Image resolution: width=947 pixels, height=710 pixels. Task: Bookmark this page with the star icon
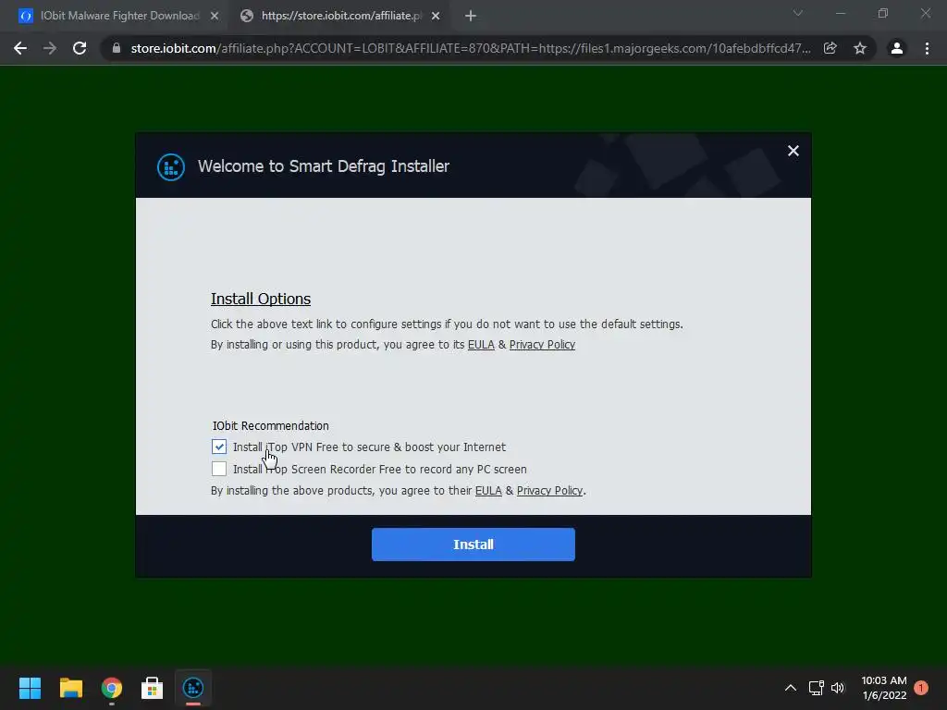pos(860,48)
